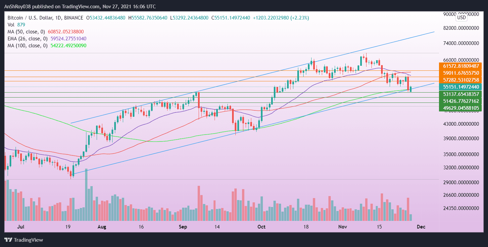Click the Dec label on the time axis
488x247 pixels.
421,227
